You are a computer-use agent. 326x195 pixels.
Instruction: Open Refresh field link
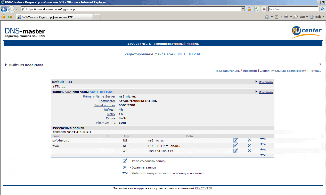[110, 110]
